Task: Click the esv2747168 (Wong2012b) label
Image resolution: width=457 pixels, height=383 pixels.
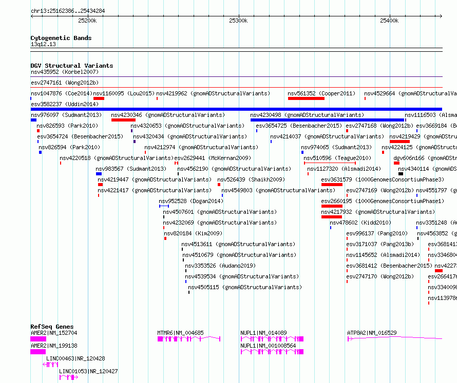Action: coord(379,126)
